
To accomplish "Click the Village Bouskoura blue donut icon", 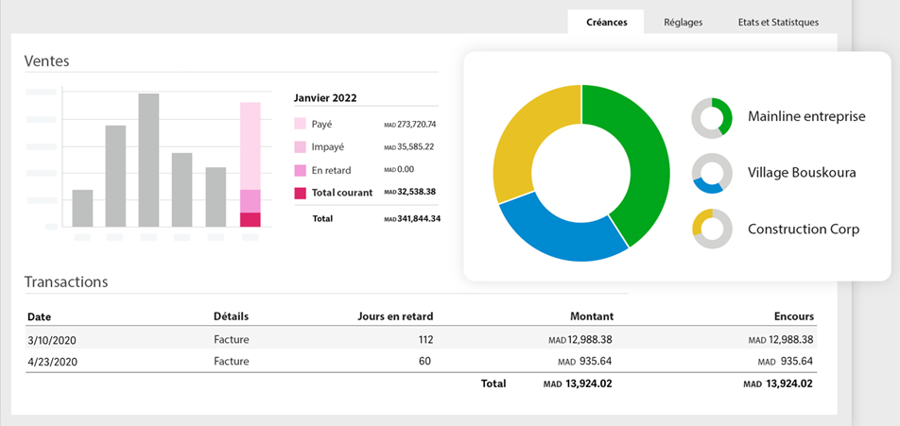I will click(x=712, y=174).
